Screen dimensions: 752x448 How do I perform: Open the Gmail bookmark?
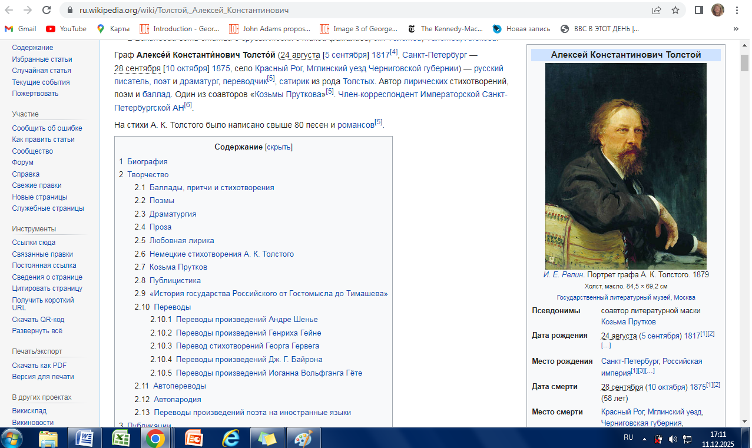(21, 28)
